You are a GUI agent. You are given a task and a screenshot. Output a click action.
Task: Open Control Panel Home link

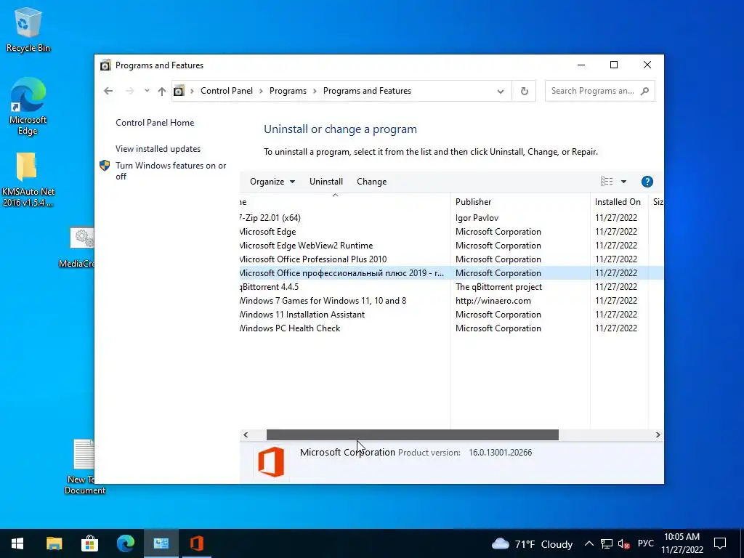155,122
